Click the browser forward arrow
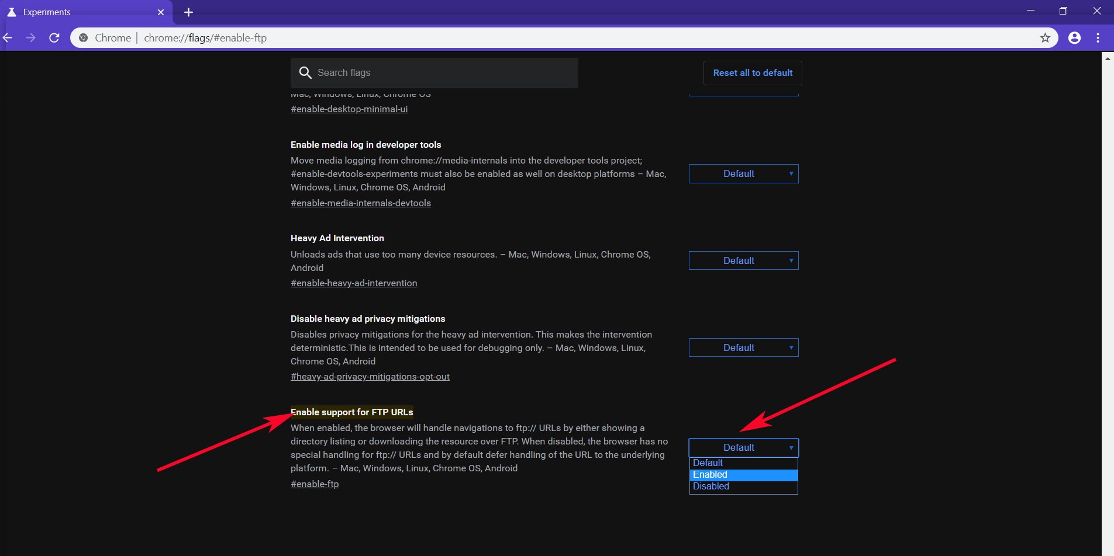 30,38
